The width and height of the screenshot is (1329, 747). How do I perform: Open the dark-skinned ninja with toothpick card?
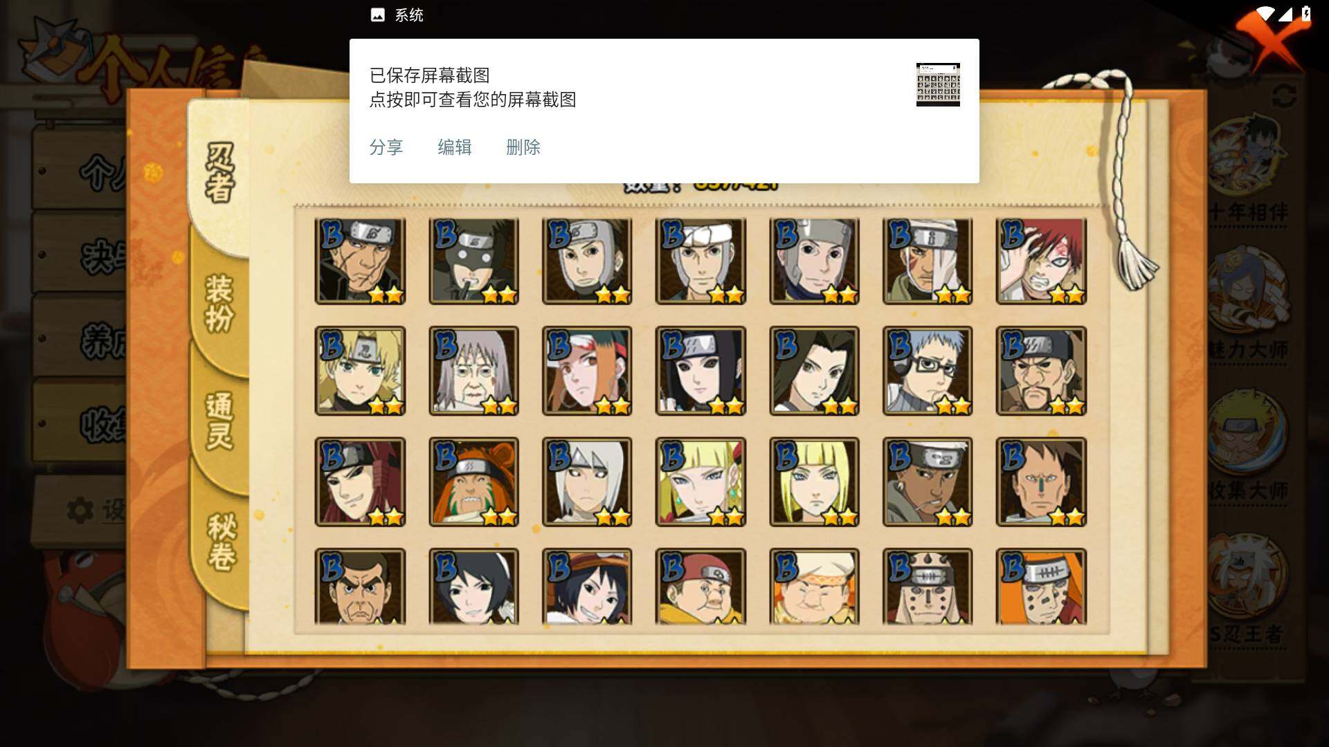(928, 482)
